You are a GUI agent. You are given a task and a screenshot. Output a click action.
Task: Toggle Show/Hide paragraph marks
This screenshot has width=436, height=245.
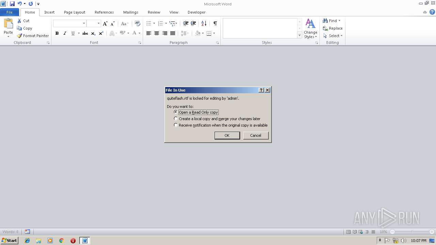[x=215, y=23]
